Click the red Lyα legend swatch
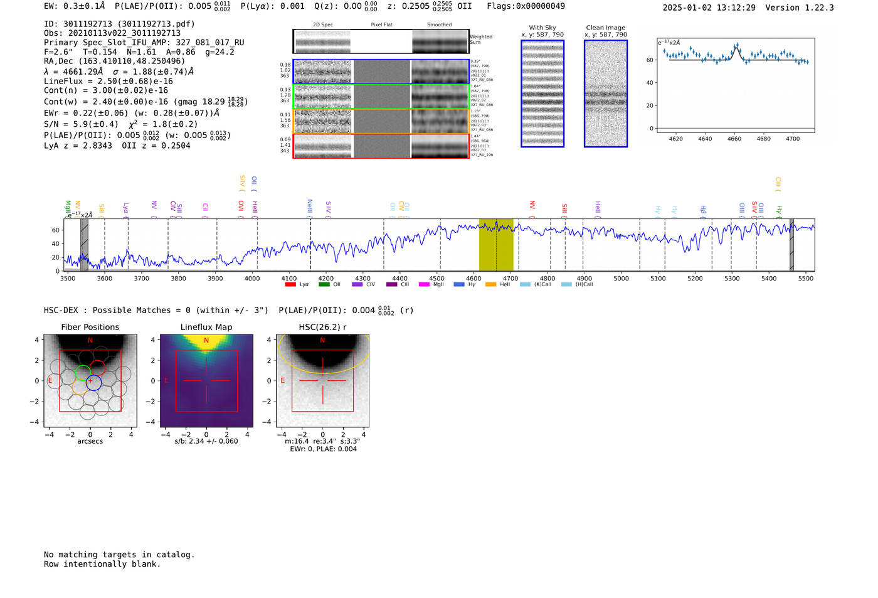This screenshot has height=598, width=878. click(290, 285)
